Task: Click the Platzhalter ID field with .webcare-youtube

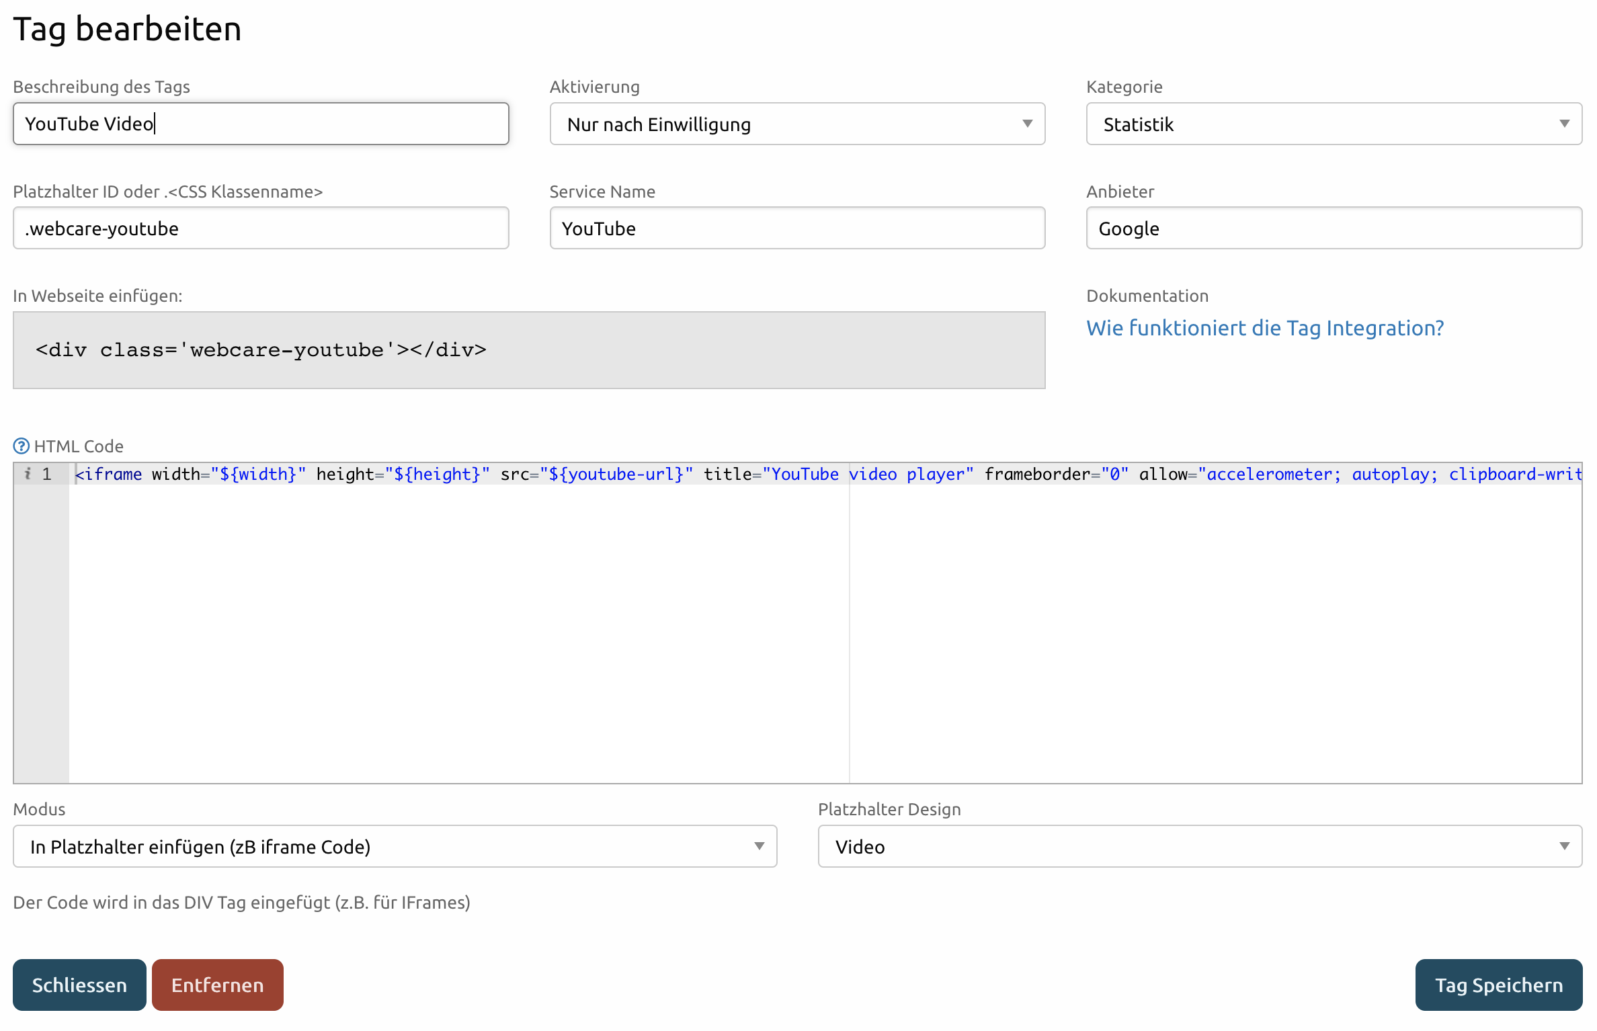Action: click(x=261, y=228)
